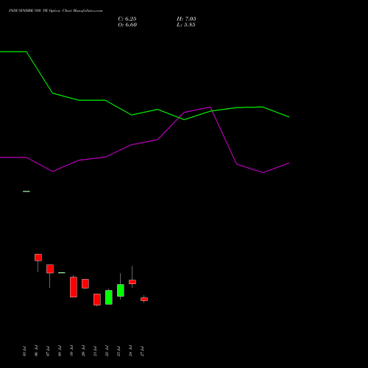
Task: Click the 27 Jul date label on axis
Action: 142,351
